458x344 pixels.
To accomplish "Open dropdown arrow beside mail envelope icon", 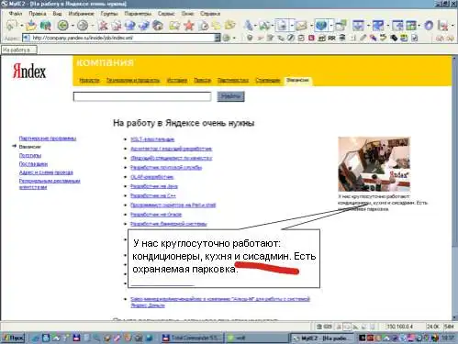I will tap(311, 26).
